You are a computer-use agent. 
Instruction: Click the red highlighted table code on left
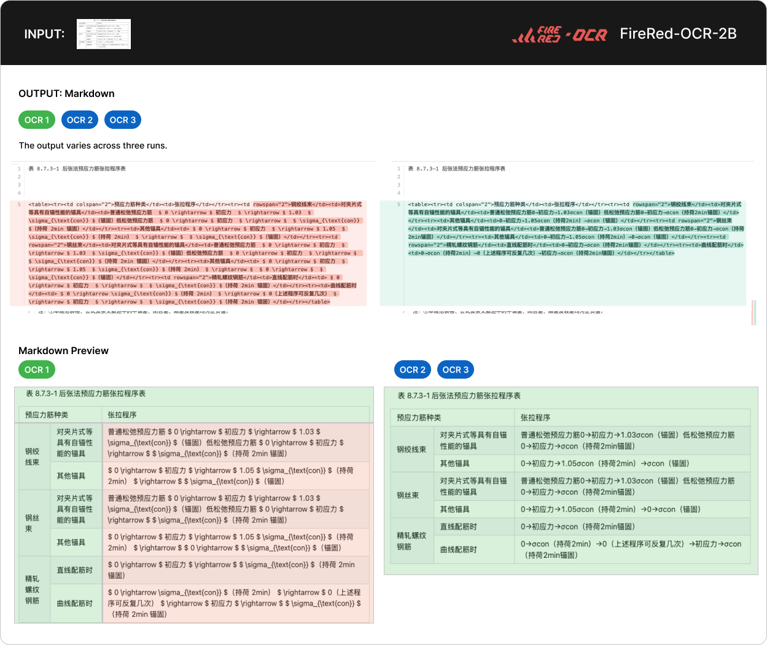[195, 253]
